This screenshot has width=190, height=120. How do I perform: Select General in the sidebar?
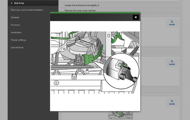[15, 17]
